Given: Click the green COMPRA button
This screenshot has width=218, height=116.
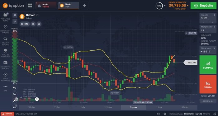Looking at the screenshot, I should [208, 64].
